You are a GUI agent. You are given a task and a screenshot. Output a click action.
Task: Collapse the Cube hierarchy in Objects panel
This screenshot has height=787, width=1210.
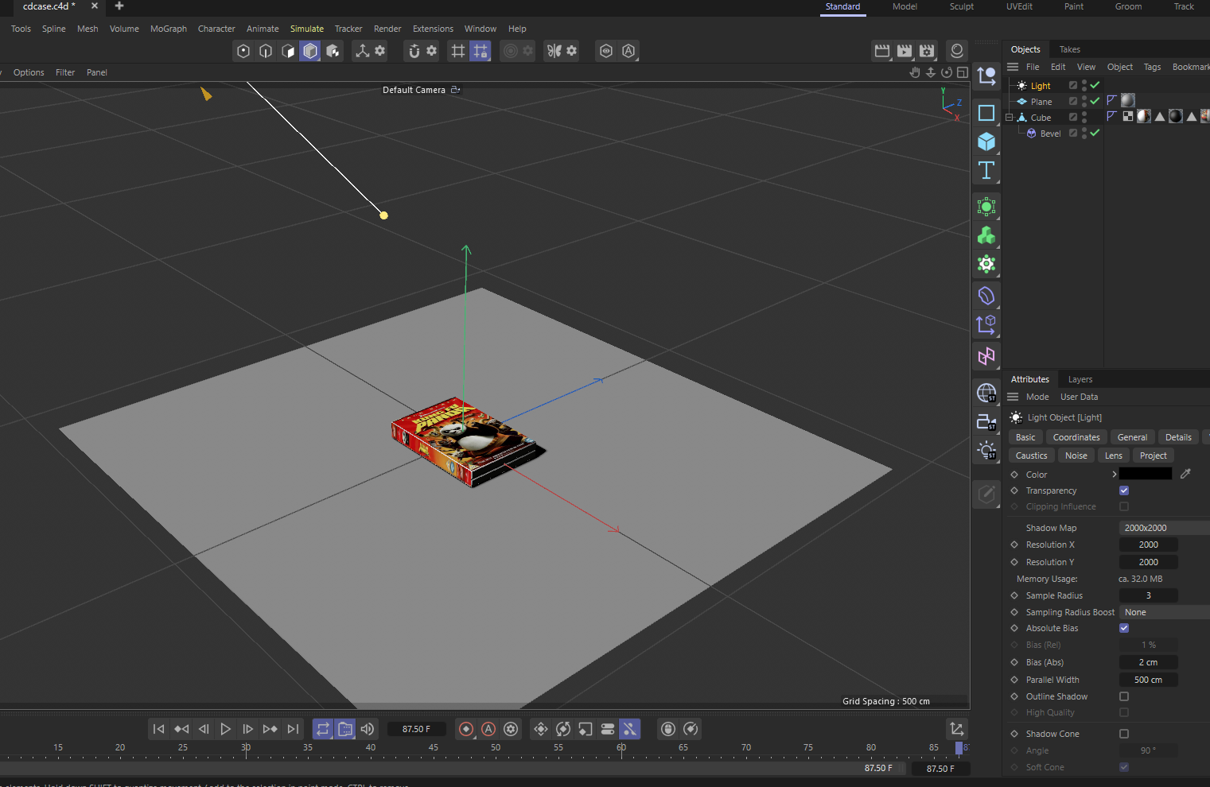tap(1009, 117)
